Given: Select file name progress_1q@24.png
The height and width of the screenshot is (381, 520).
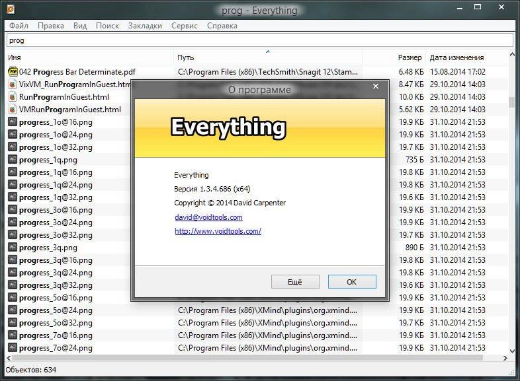Looking at the screenshot, I should (56, 185).
